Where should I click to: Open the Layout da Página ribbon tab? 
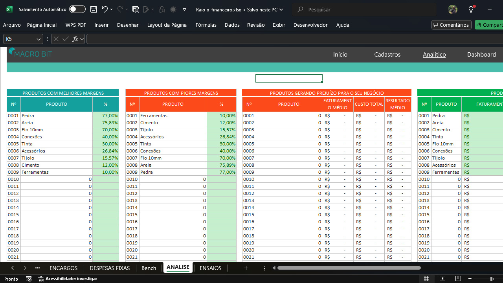167,25
